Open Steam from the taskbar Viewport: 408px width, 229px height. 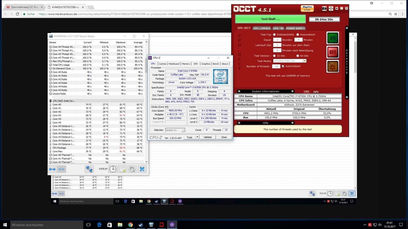tap(141, 225)
